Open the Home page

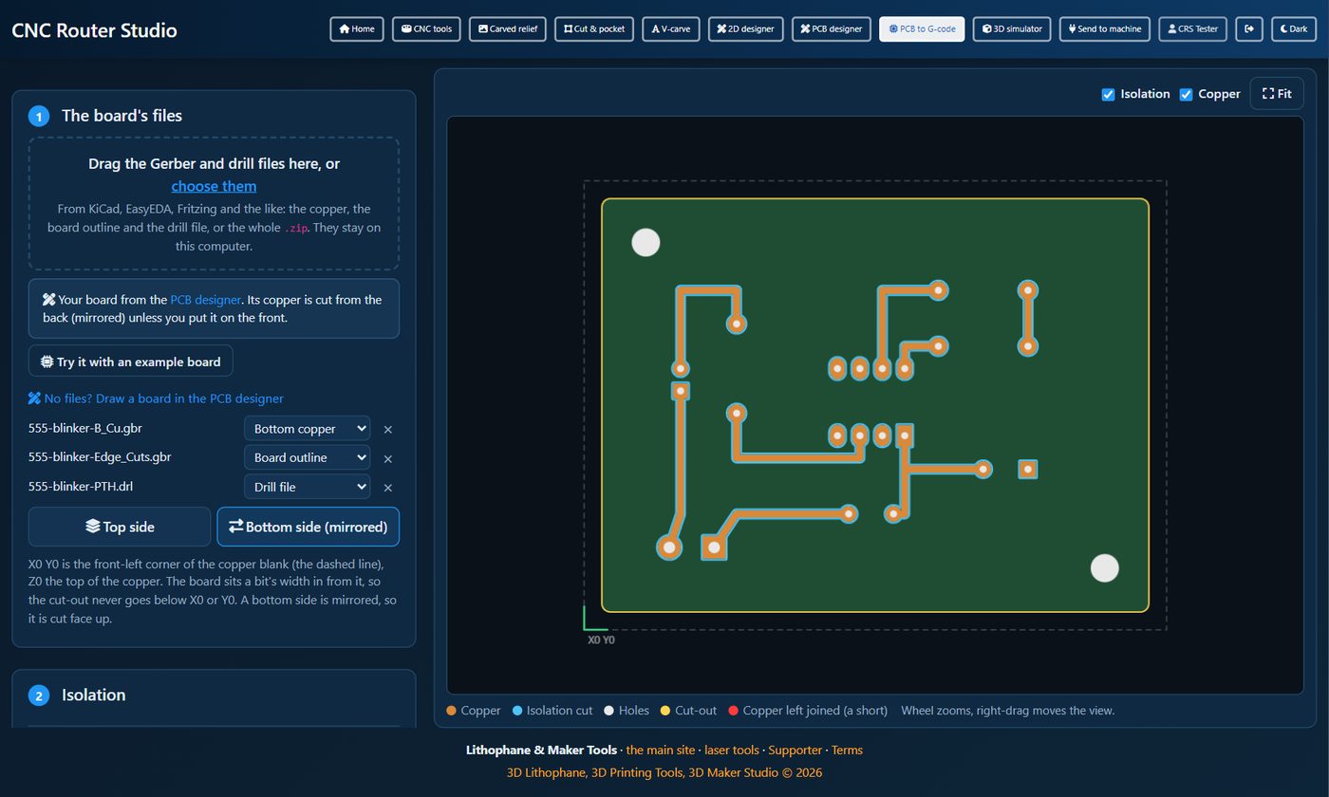(x=357, y=28)
